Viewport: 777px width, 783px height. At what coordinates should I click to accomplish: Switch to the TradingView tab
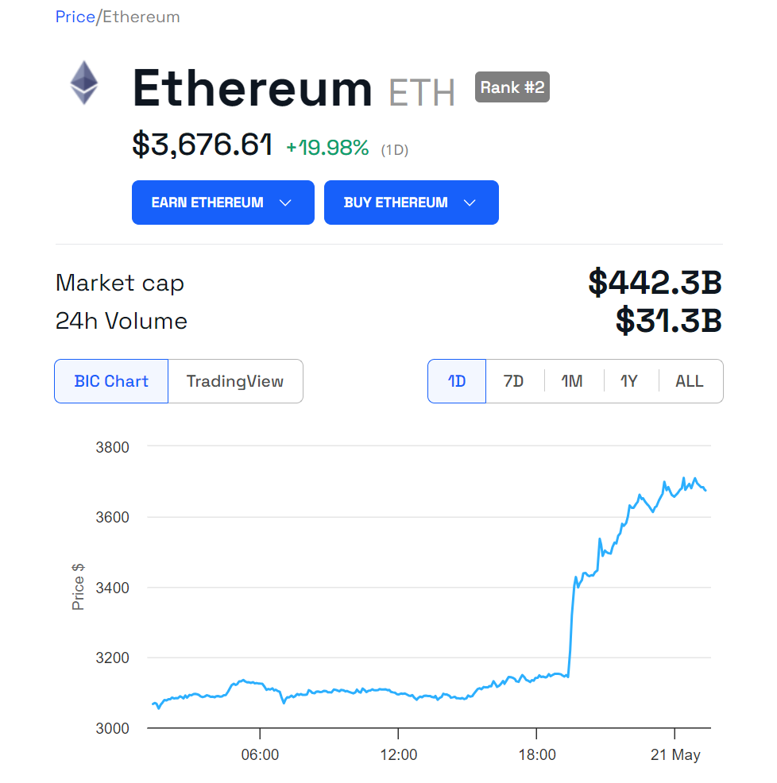235,381
